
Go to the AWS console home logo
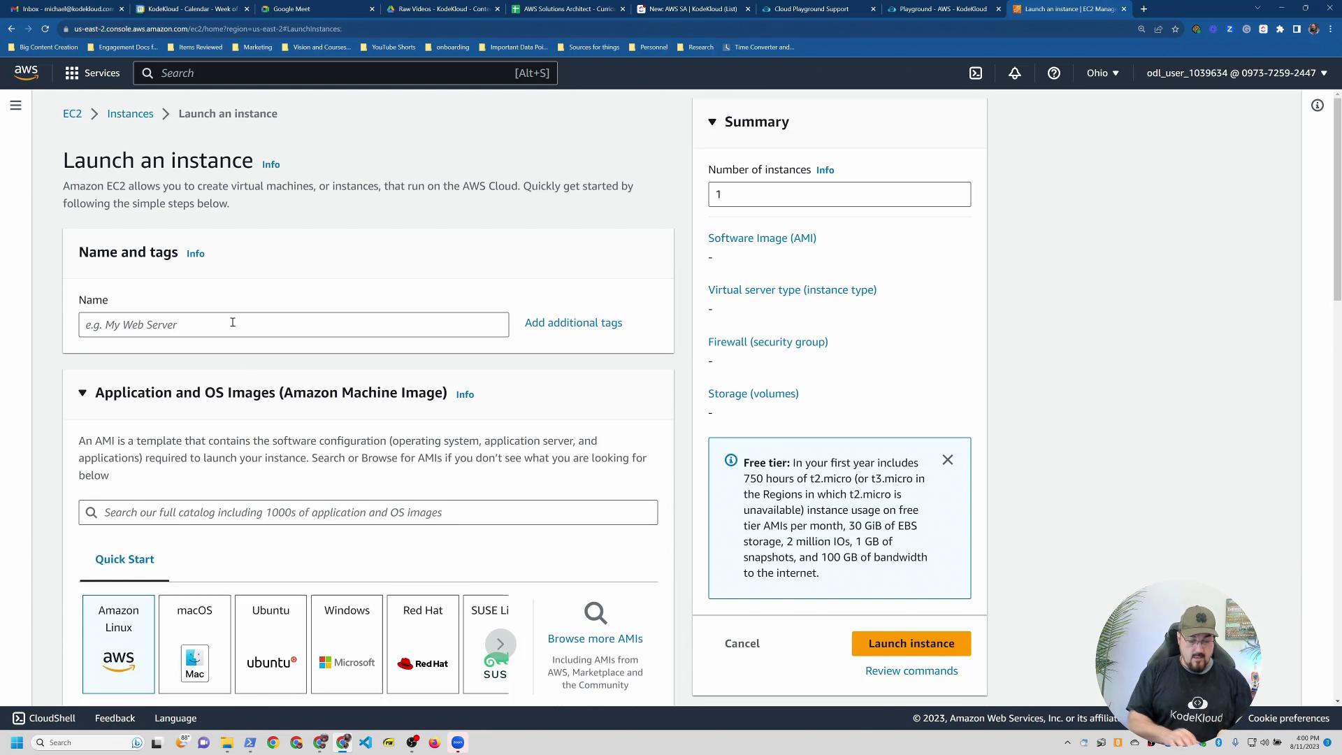[27, 73]
